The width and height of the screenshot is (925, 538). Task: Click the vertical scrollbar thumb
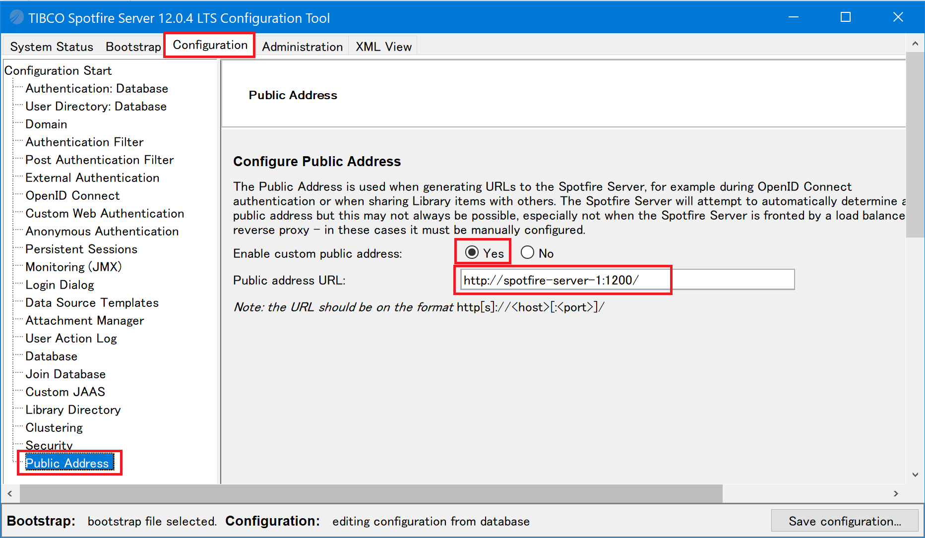coord(915,145)
